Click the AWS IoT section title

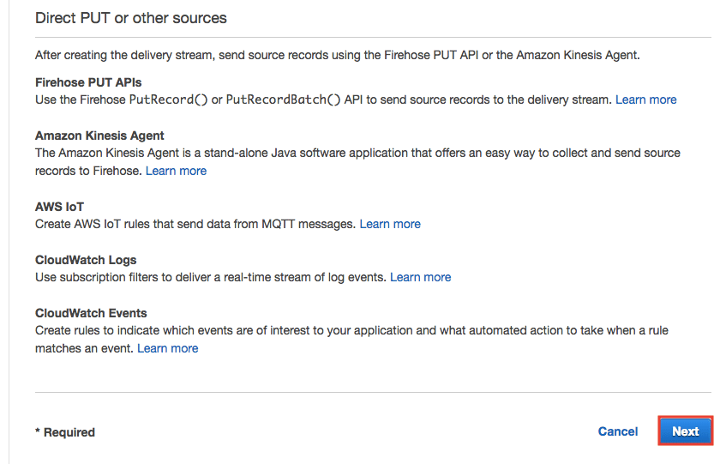coord(59,207)
